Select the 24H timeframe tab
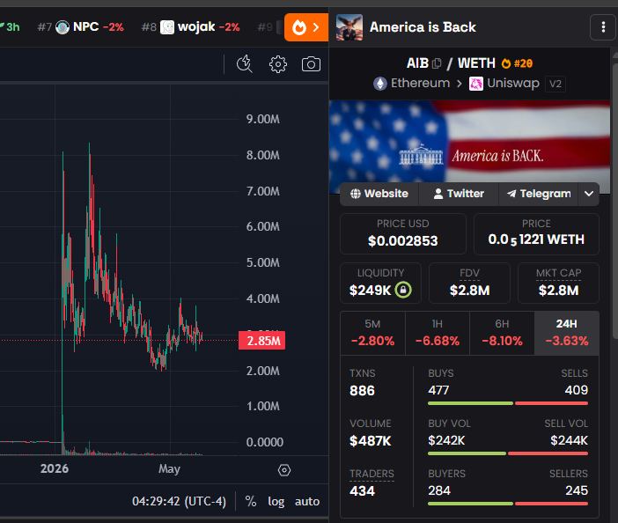618x523 pixels. tap(567, 333)
